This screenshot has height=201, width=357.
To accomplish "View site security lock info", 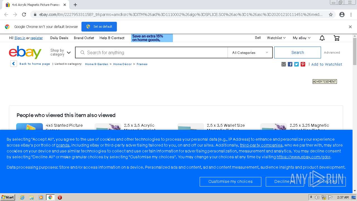I will click(35, 15).
